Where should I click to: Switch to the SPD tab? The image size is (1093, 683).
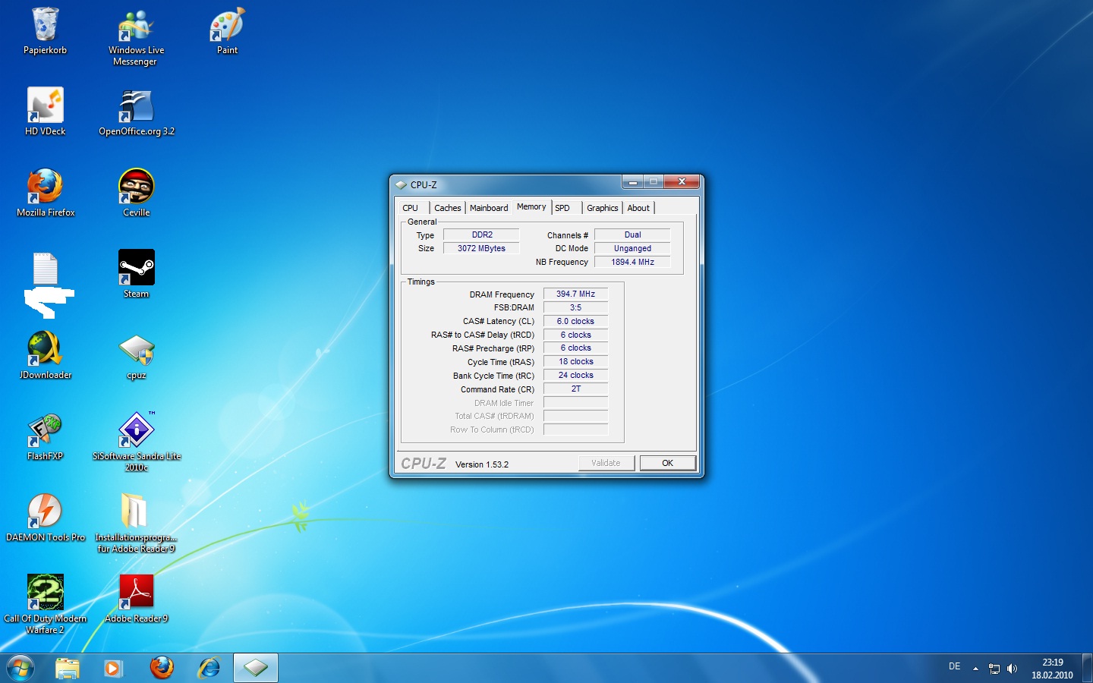tap(562, 208)
